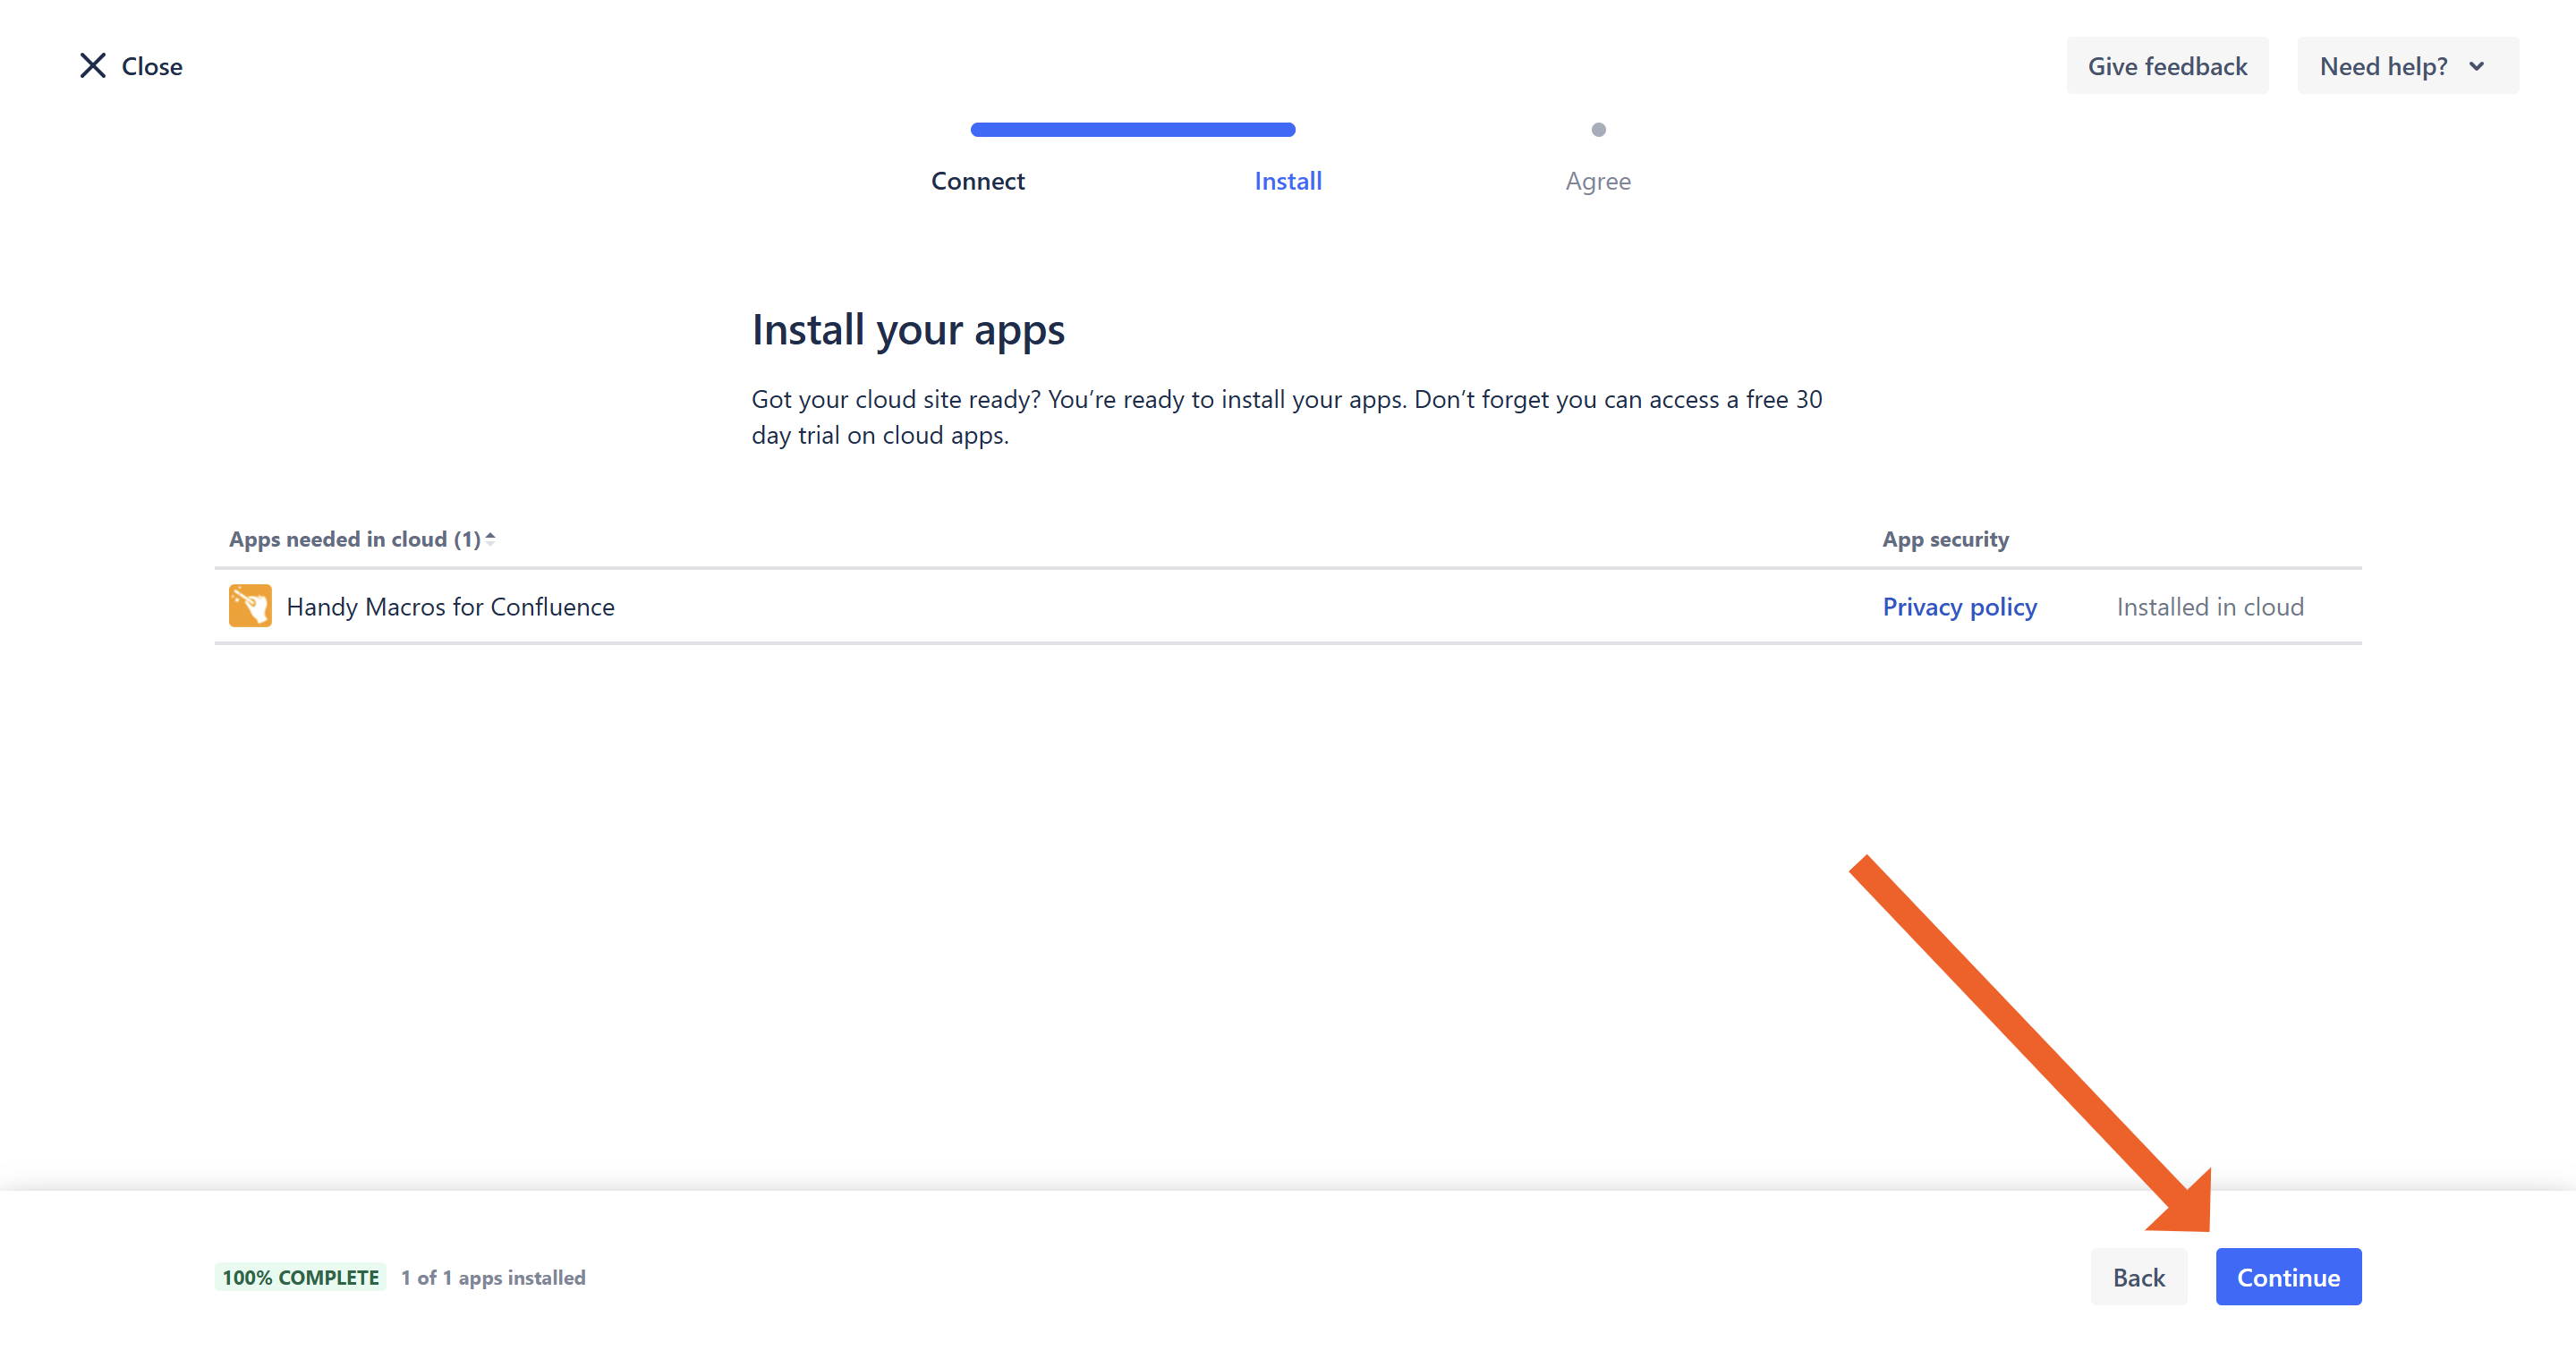Click the X close icon
2576x1359 pixels.
pyautogui.click(x=93, y=66)
